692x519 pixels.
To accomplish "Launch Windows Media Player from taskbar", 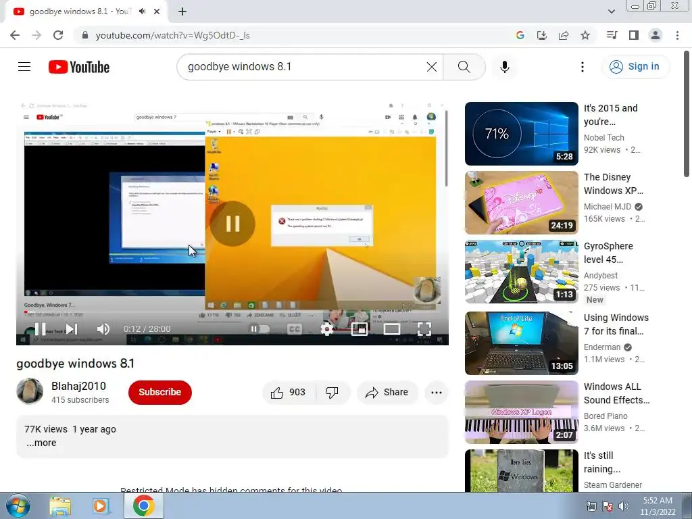I will [101, 506].
